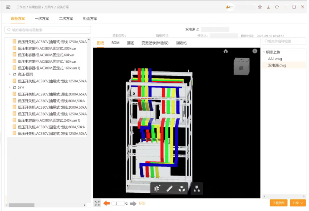Image resolution: width=309 pixels, height=211 pixels.
Task: Select the AA1.dwg file
Action: click(275, 59)
